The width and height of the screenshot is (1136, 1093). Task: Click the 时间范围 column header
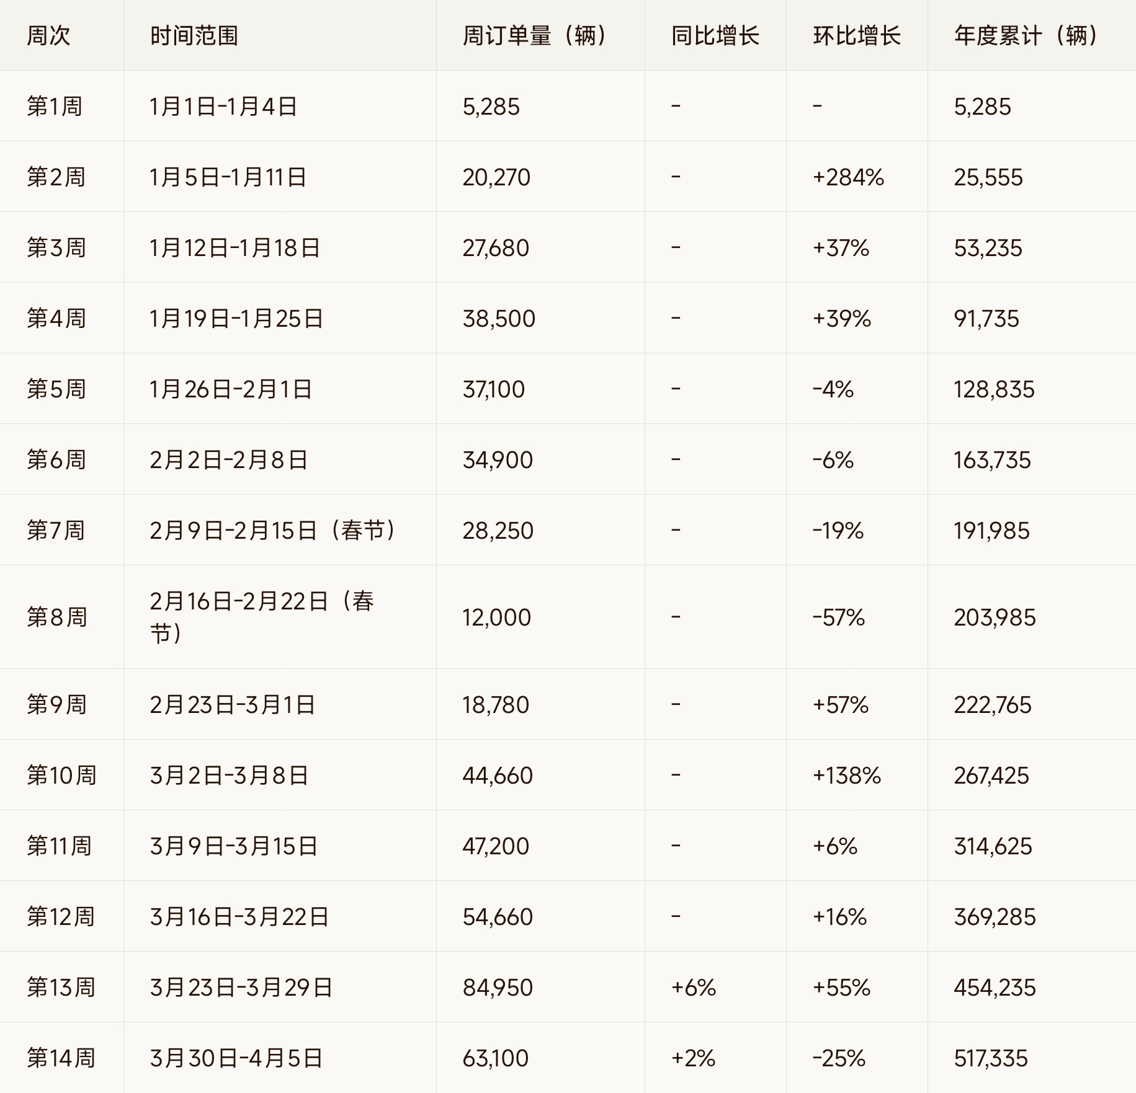(194, 36)
